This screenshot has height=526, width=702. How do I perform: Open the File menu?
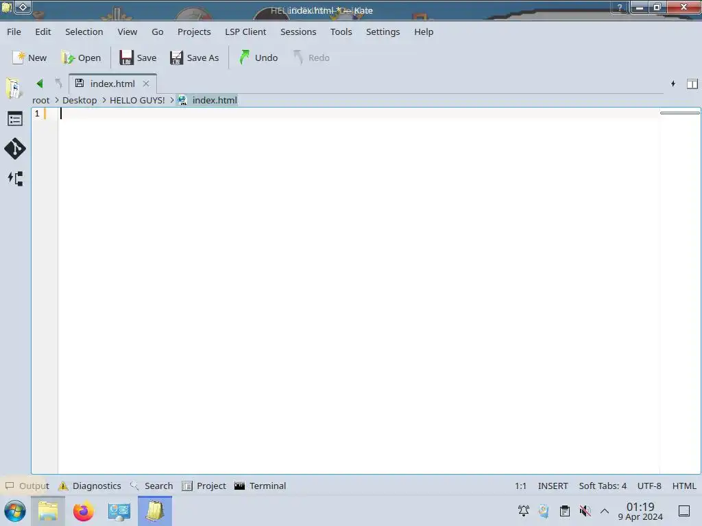(x=14, y=32)
